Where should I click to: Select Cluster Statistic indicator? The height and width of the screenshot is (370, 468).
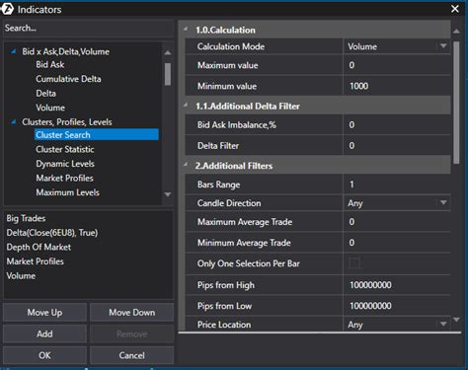point(65,149)
